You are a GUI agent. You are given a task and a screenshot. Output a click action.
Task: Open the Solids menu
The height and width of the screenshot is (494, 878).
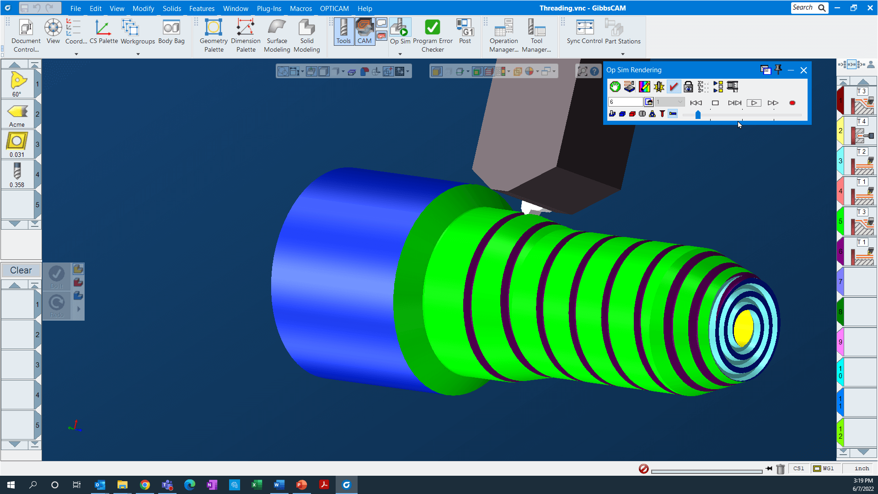click(x=171, y=8)
